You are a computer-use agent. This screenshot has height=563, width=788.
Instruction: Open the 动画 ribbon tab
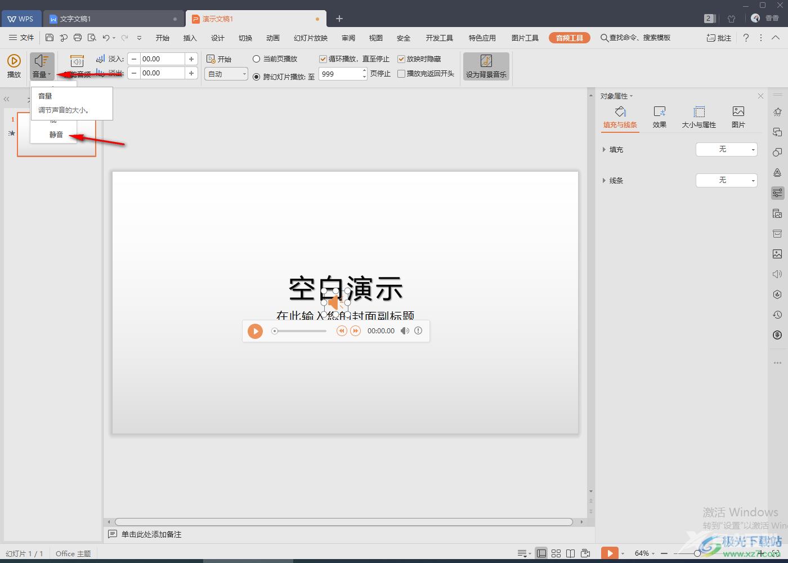click(x=273, y=38)
